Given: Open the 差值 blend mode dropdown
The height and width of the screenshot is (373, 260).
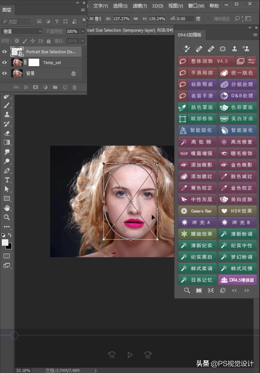Looking at the screenshot, I should pyautogui.click(x=22, y=32).
